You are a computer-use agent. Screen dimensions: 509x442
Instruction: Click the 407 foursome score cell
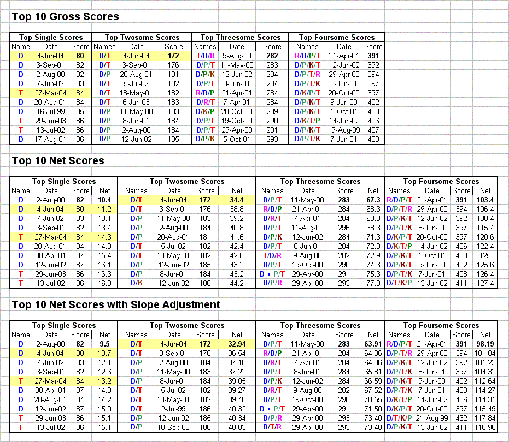(373, 130)
